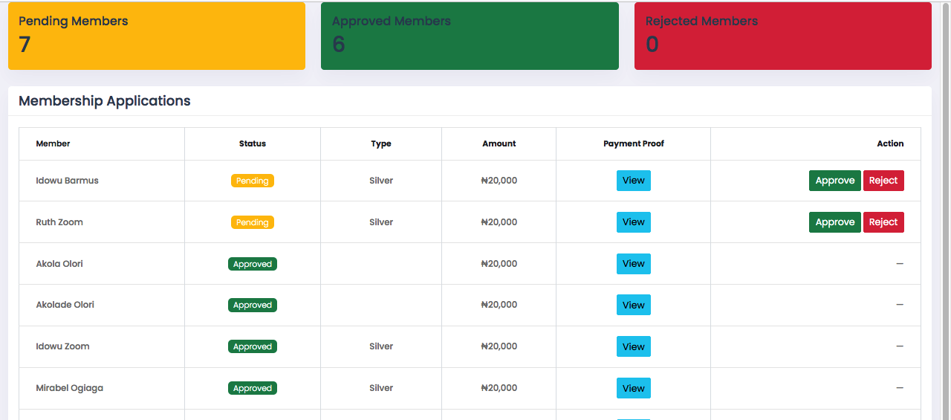Reject Idowu Barmus's membership application

tap(883, 181)
